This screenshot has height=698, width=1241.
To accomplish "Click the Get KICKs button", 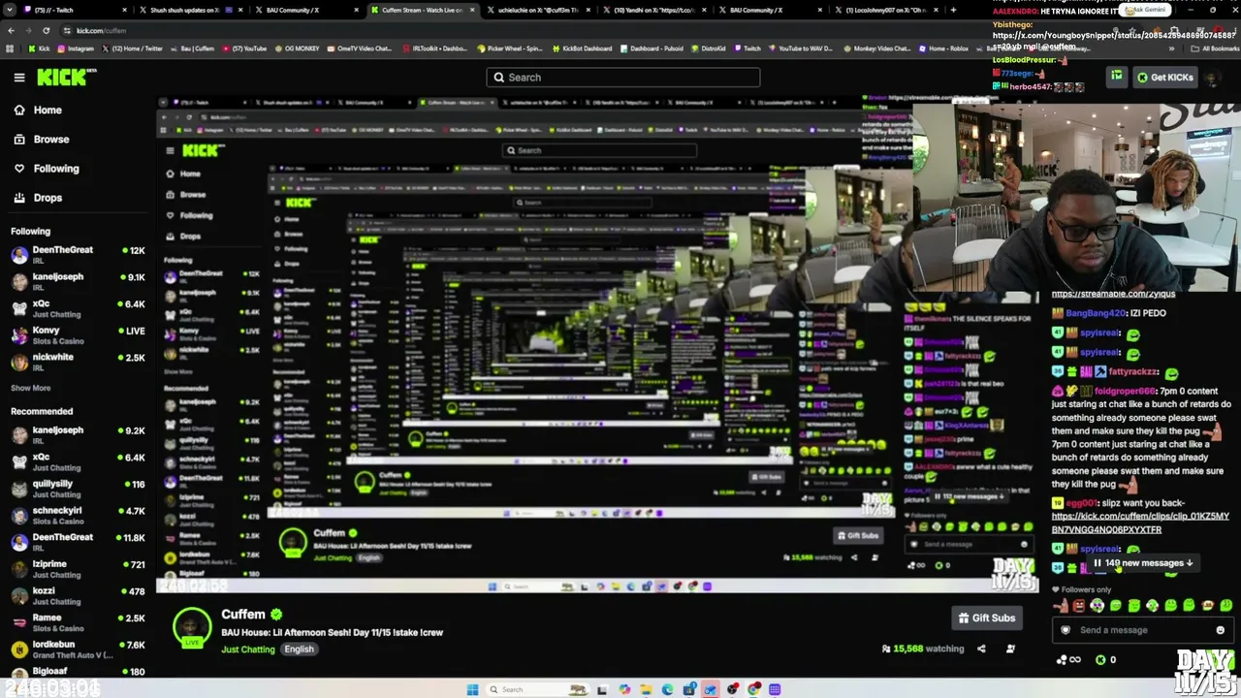I will pos(1164,78).
